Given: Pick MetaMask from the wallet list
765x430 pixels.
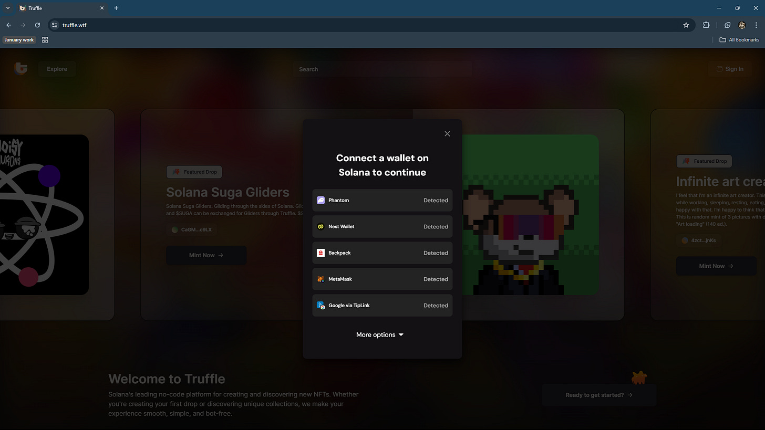Looking at the screenshot, I should tap(382, 279).
